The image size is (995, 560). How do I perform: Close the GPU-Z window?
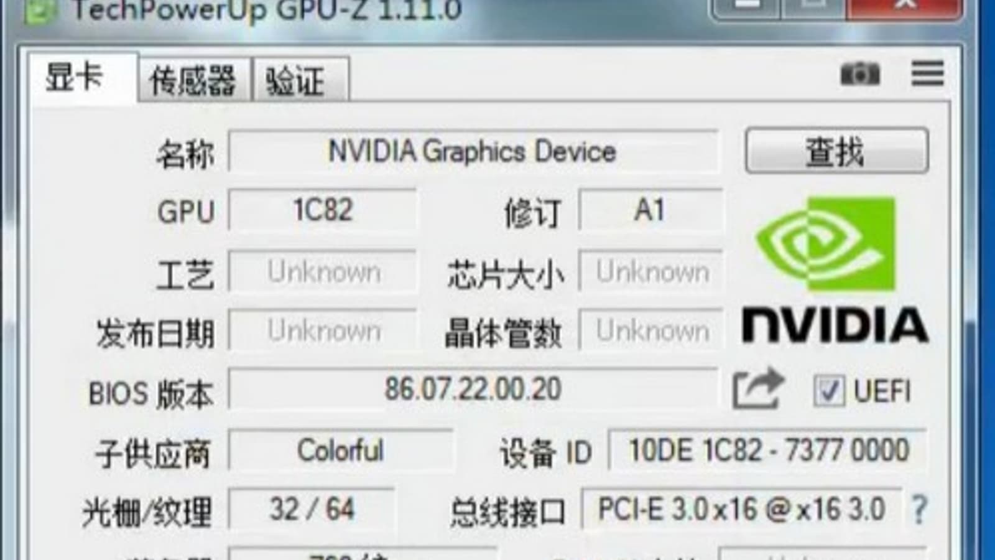905,7
